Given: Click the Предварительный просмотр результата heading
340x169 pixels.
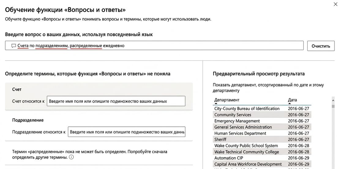Looking at the screenshot, I should click(259, 74).
